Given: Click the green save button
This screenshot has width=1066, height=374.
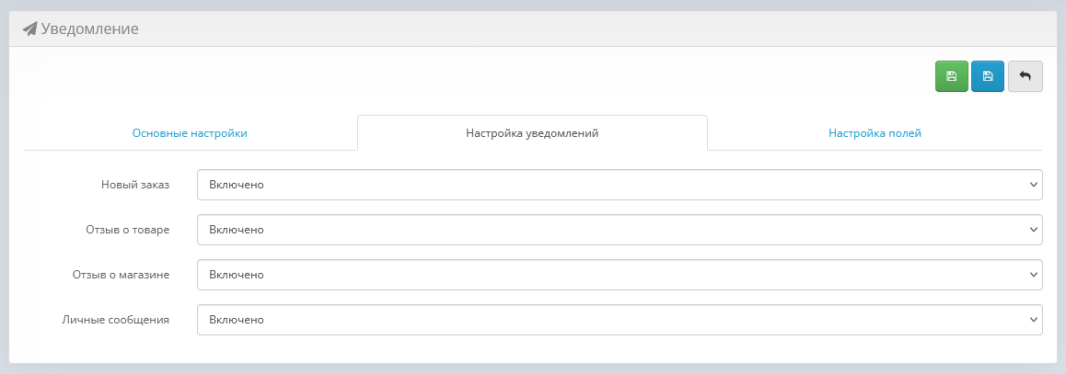Looking at the screenshot, I should 952,76.
